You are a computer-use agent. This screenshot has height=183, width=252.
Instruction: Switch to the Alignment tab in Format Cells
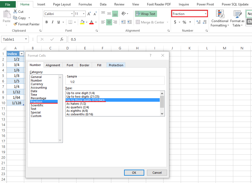(x=53, y=65)
